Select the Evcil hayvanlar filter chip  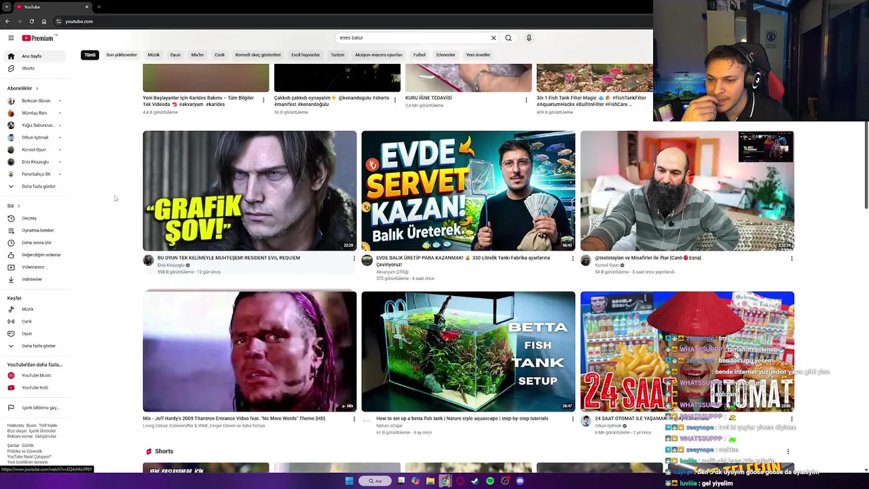coord(306,55)
